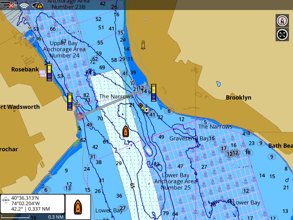Click the diamond waypoint marker near The Narrows

(140, 106)
